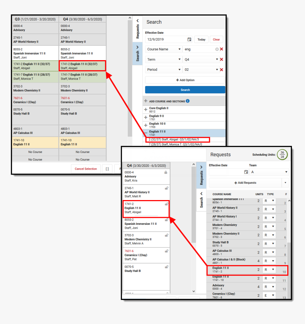
Task: Change request type for Ceramics I (Clay)
Action: click(269, 295)
